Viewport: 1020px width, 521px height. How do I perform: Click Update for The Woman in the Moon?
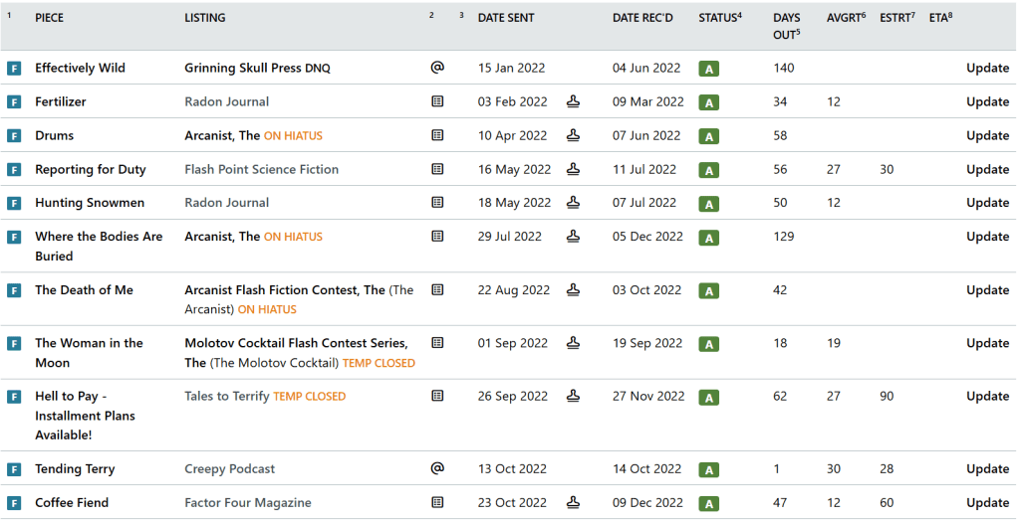[987, 343]
